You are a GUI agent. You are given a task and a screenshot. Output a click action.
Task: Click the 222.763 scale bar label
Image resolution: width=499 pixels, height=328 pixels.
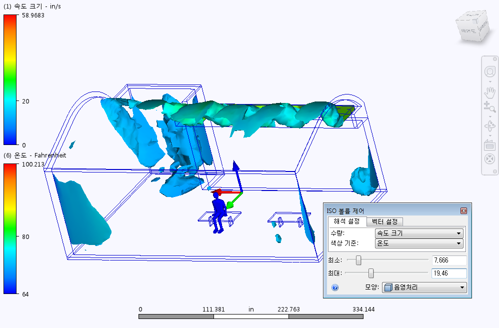288,309
